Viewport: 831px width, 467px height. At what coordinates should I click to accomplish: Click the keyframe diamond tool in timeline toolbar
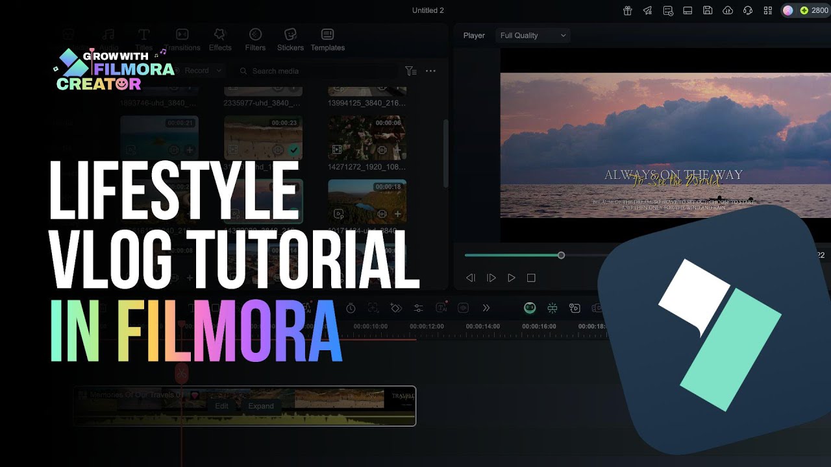[x=396, y=308]
